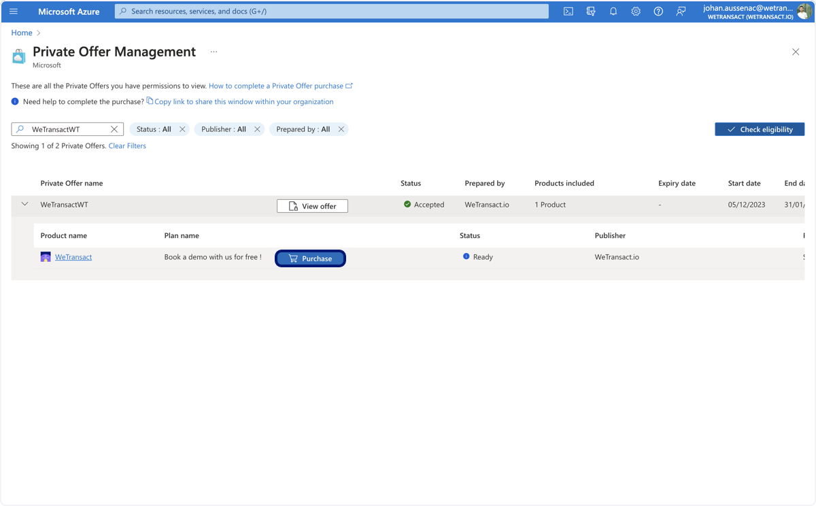Screen dimensions: 816x506
Task: Click the Prepared by column header
Action: click(485, 183)
